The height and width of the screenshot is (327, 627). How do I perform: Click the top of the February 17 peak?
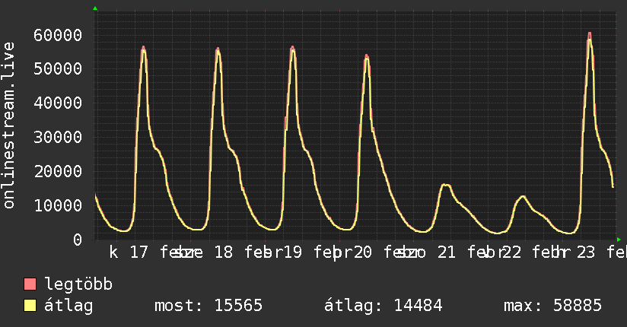[143, 48]
